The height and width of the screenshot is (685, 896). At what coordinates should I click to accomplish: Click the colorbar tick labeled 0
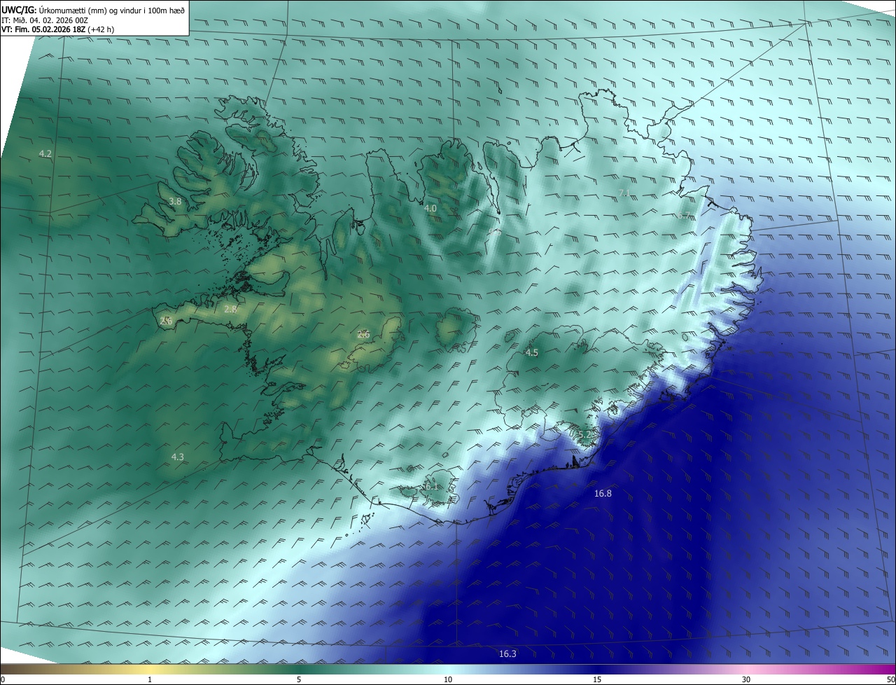3,679
